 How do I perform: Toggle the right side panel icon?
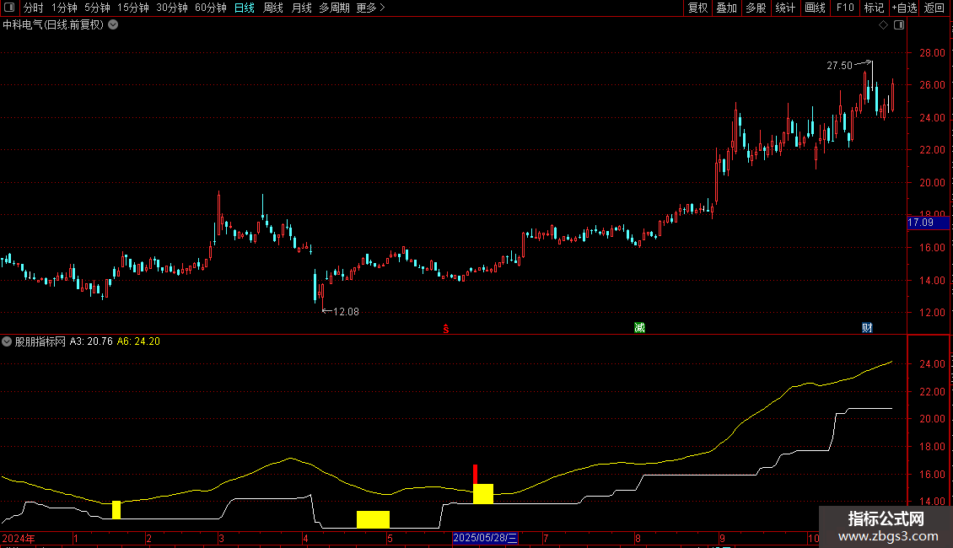[899, 25]
